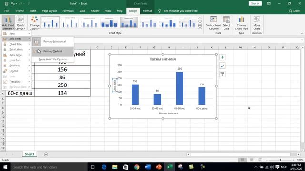The width and height of the screenshot is (305, 171).
Task: Switch to Home tab
Action: coord(20,11)
